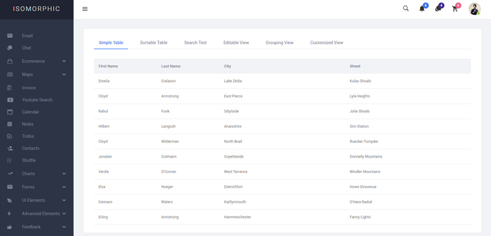Screen dimensions: 491x236
Task: Click the Notes icon in sidebar
Action: click(x=10, y=124)
